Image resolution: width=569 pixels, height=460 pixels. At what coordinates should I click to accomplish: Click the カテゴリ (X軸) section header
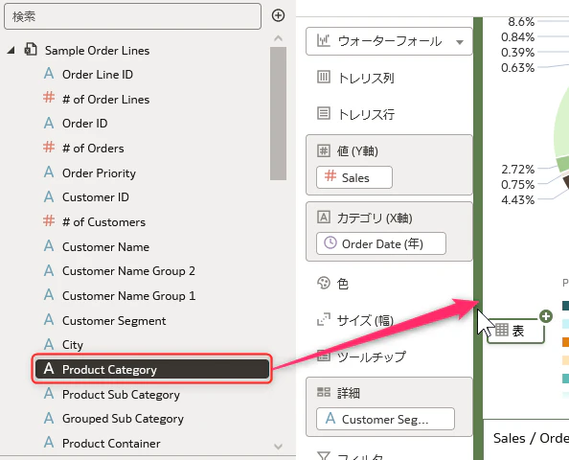pos(375,218)
